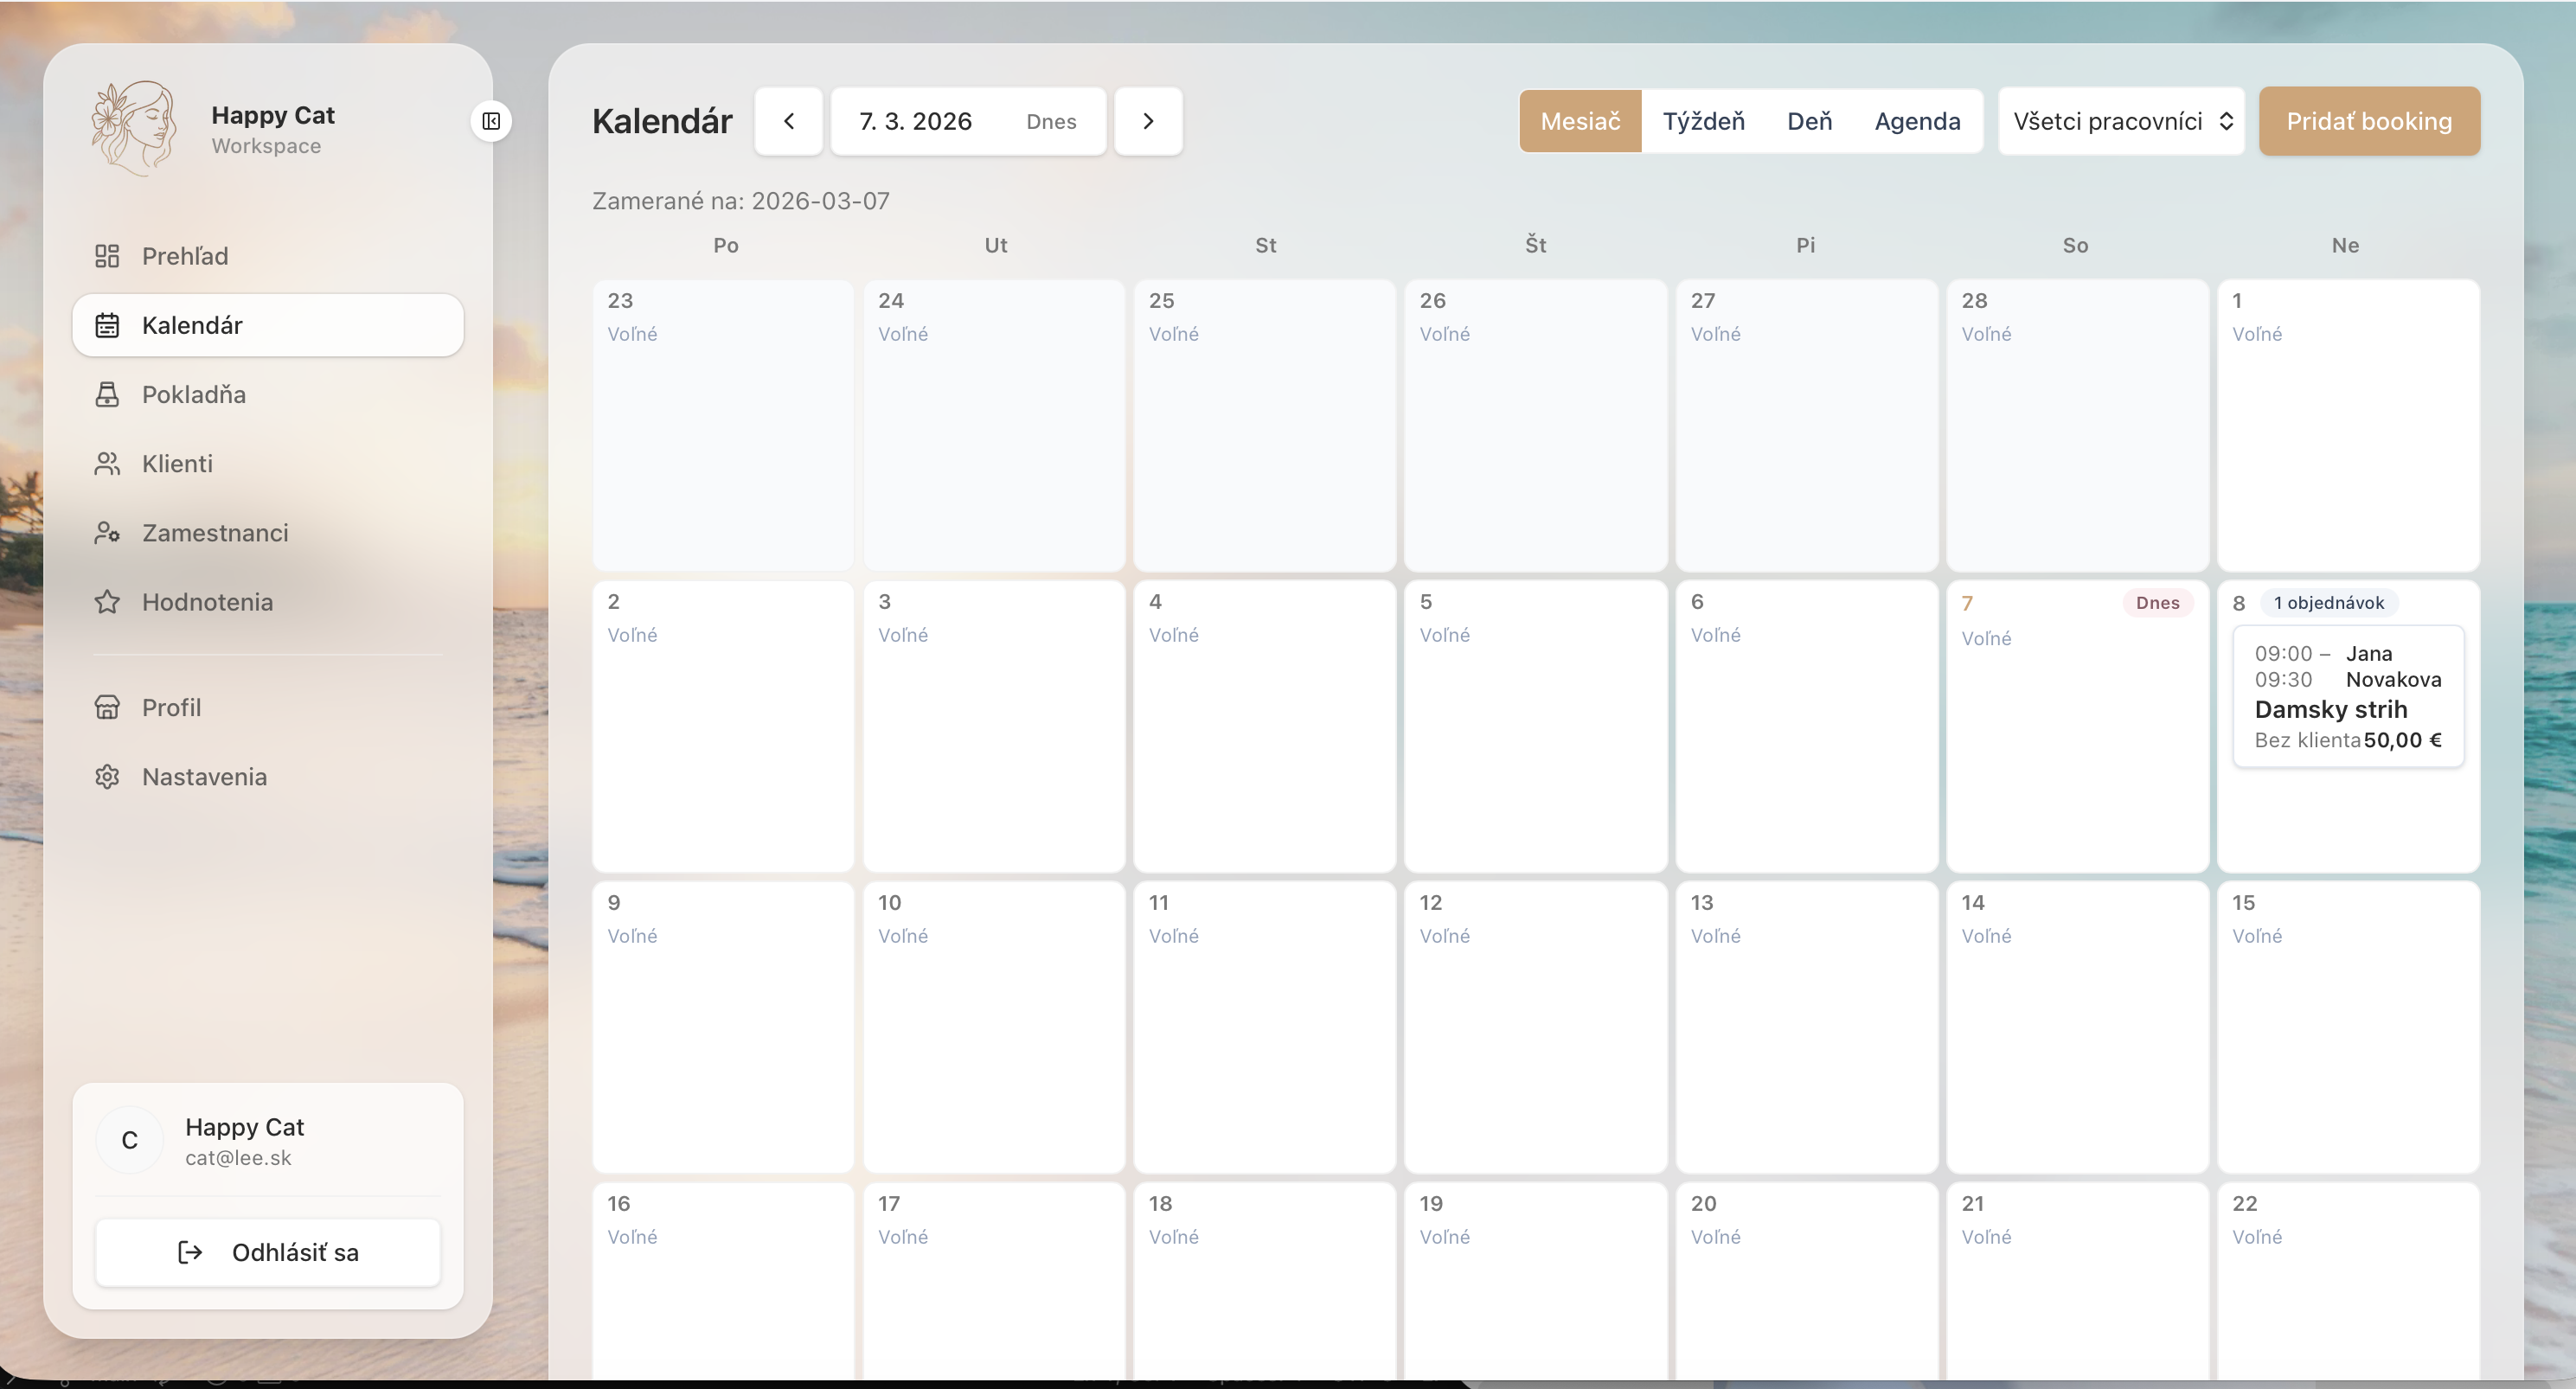
Task: Open the Klienti clients icon
Action: coord(108,463)
